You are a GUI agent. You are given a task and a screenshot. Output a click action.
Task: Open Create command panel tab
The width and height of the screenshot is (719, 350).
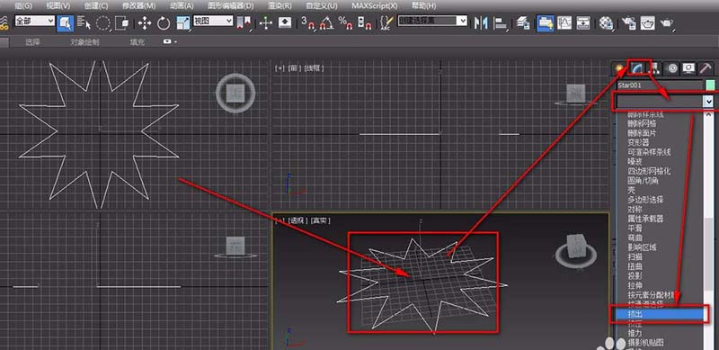click(620, 68)
